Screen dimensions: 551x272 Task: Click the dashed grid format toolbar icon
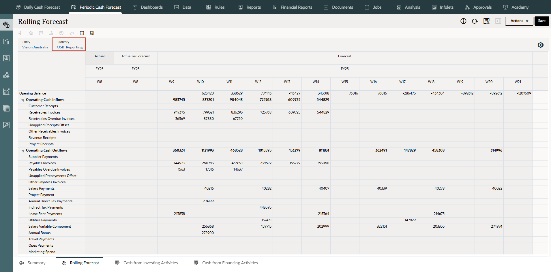click(x=82, y=33)
